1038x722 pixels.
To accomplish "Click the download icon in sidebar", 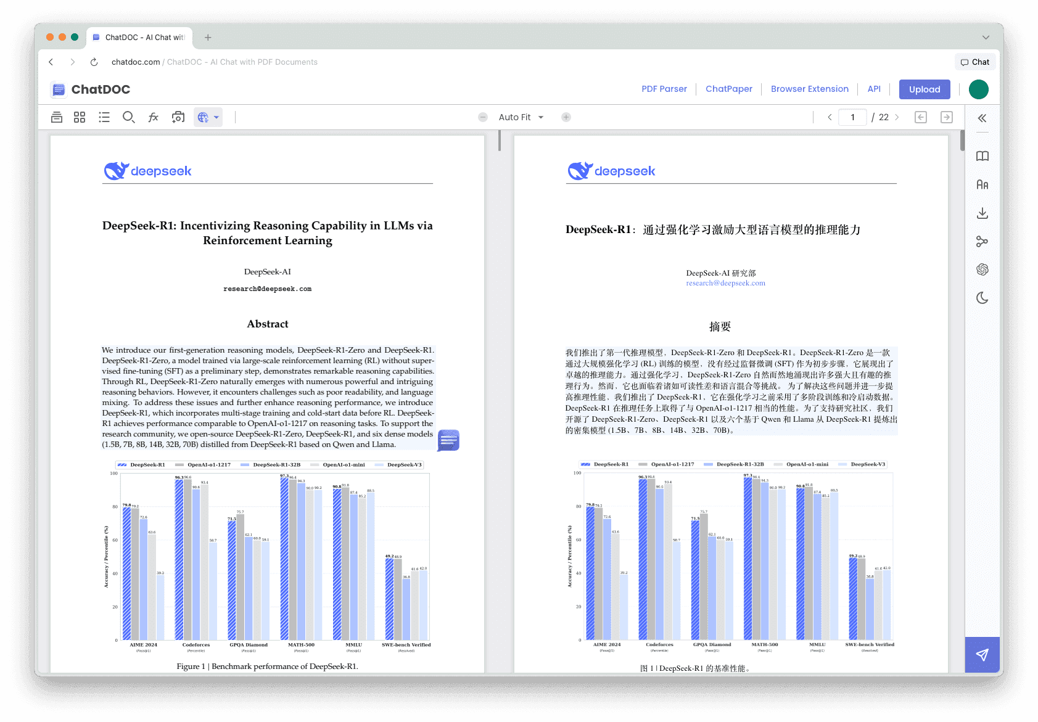I will 982,213.
